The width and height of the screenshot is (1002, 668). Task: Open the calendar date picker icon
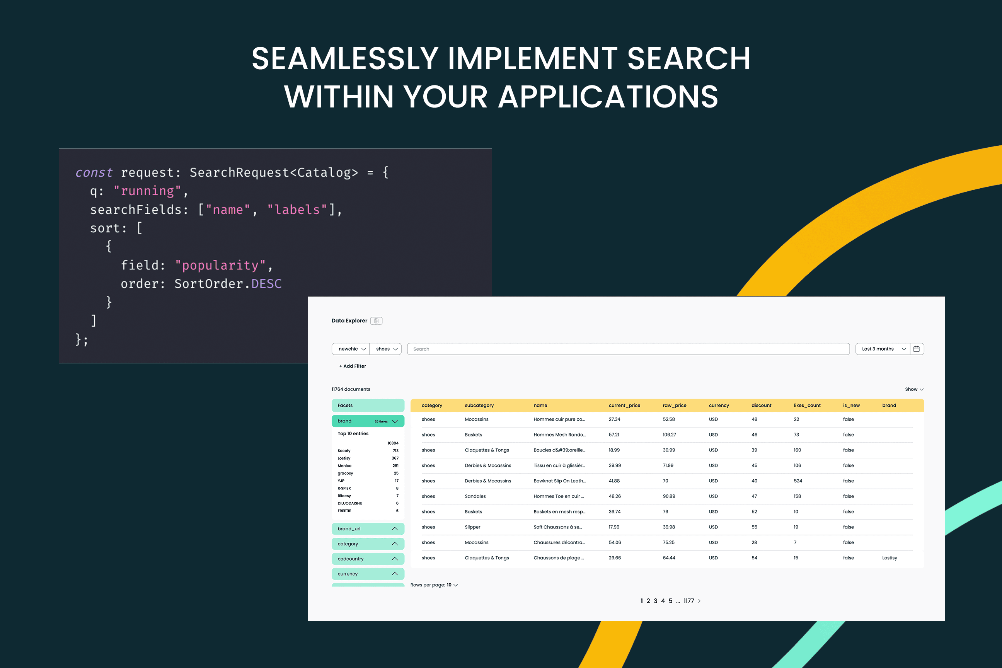click(x=916, y=349)
